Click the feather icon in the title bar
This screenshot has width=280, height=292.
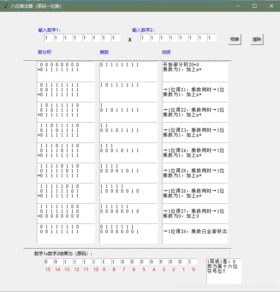[6, 6]
